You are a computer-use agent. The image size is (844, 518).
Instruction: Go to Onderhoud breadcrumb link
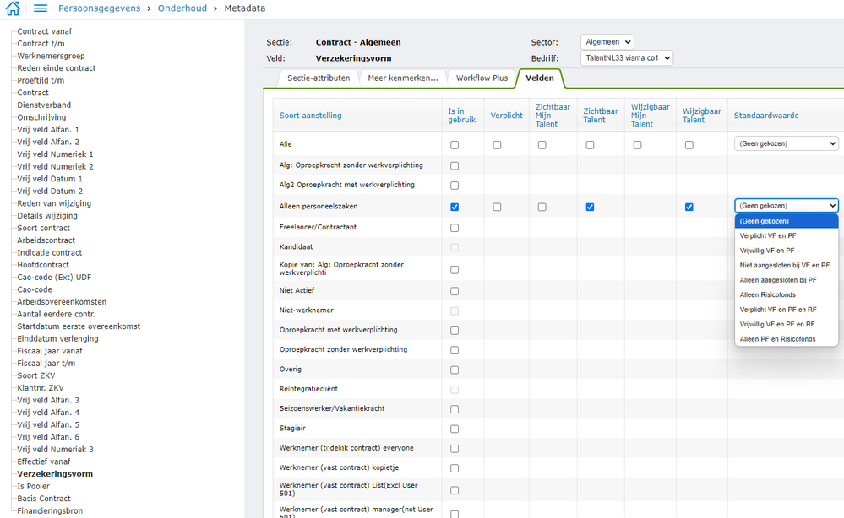pos(183,8)
